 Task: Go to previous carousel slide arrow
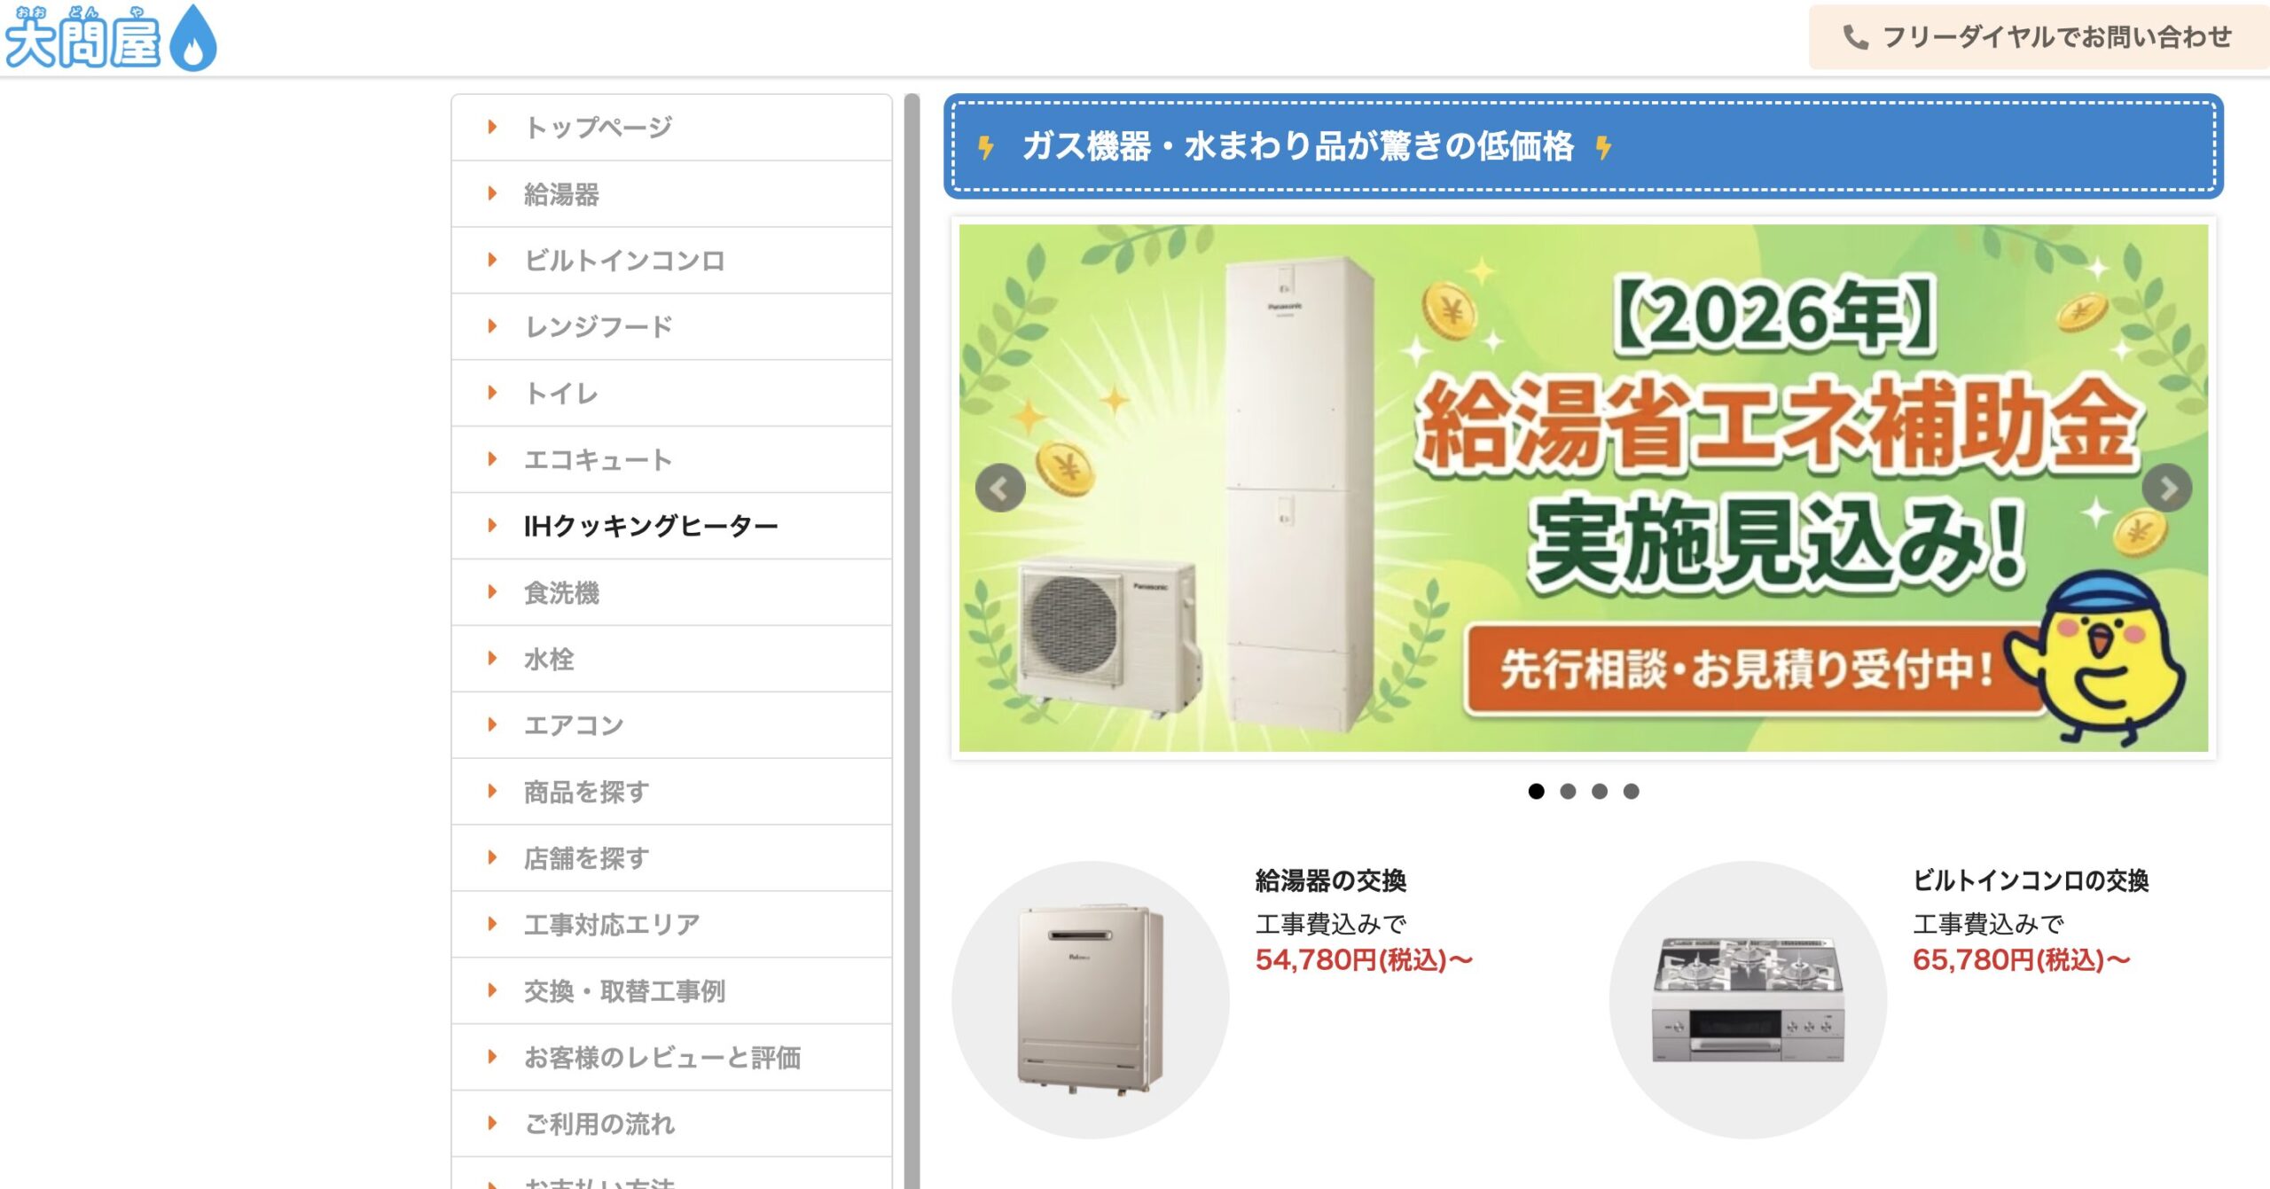(x=1000, y=489)
